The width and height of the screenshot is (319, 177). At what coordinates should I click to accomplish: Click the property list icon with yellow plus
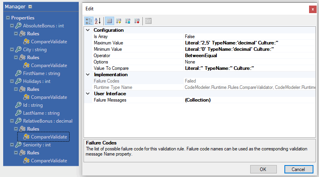point(119,21)
